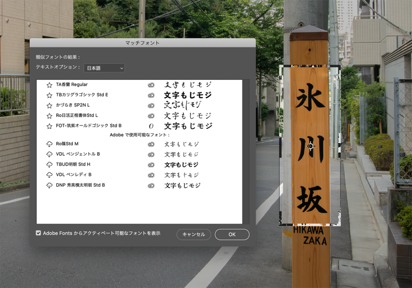Click Creative Cloud icon for VDL ペンジェントル B
Image resolution: width=412 pixels, height=288 pixels.
(151, 155)
